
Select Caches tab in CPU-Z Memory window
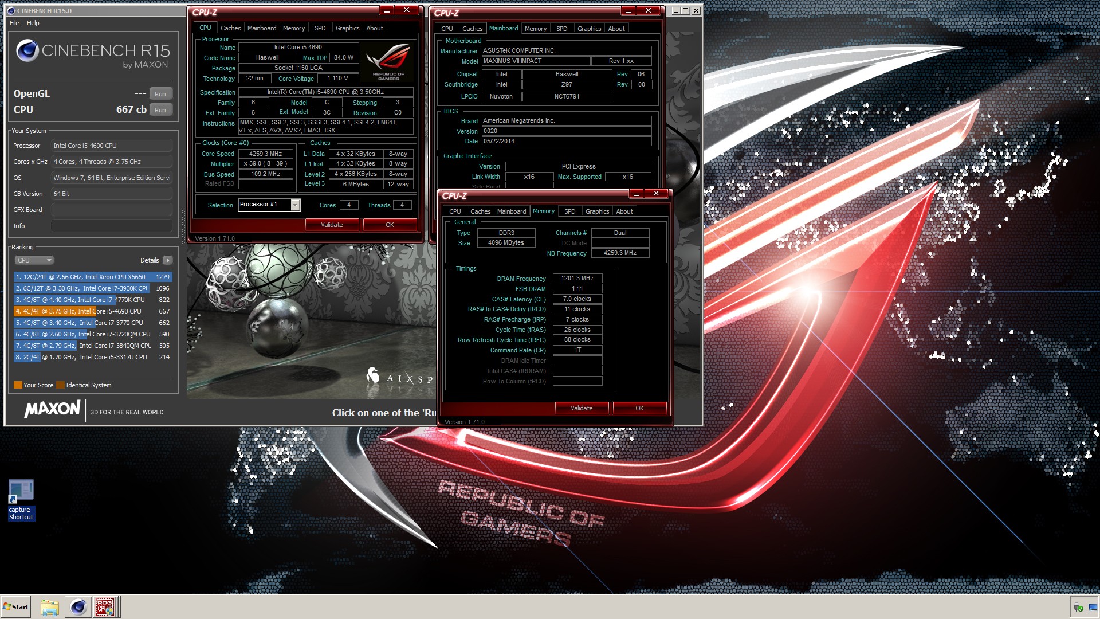coord(480,211)
